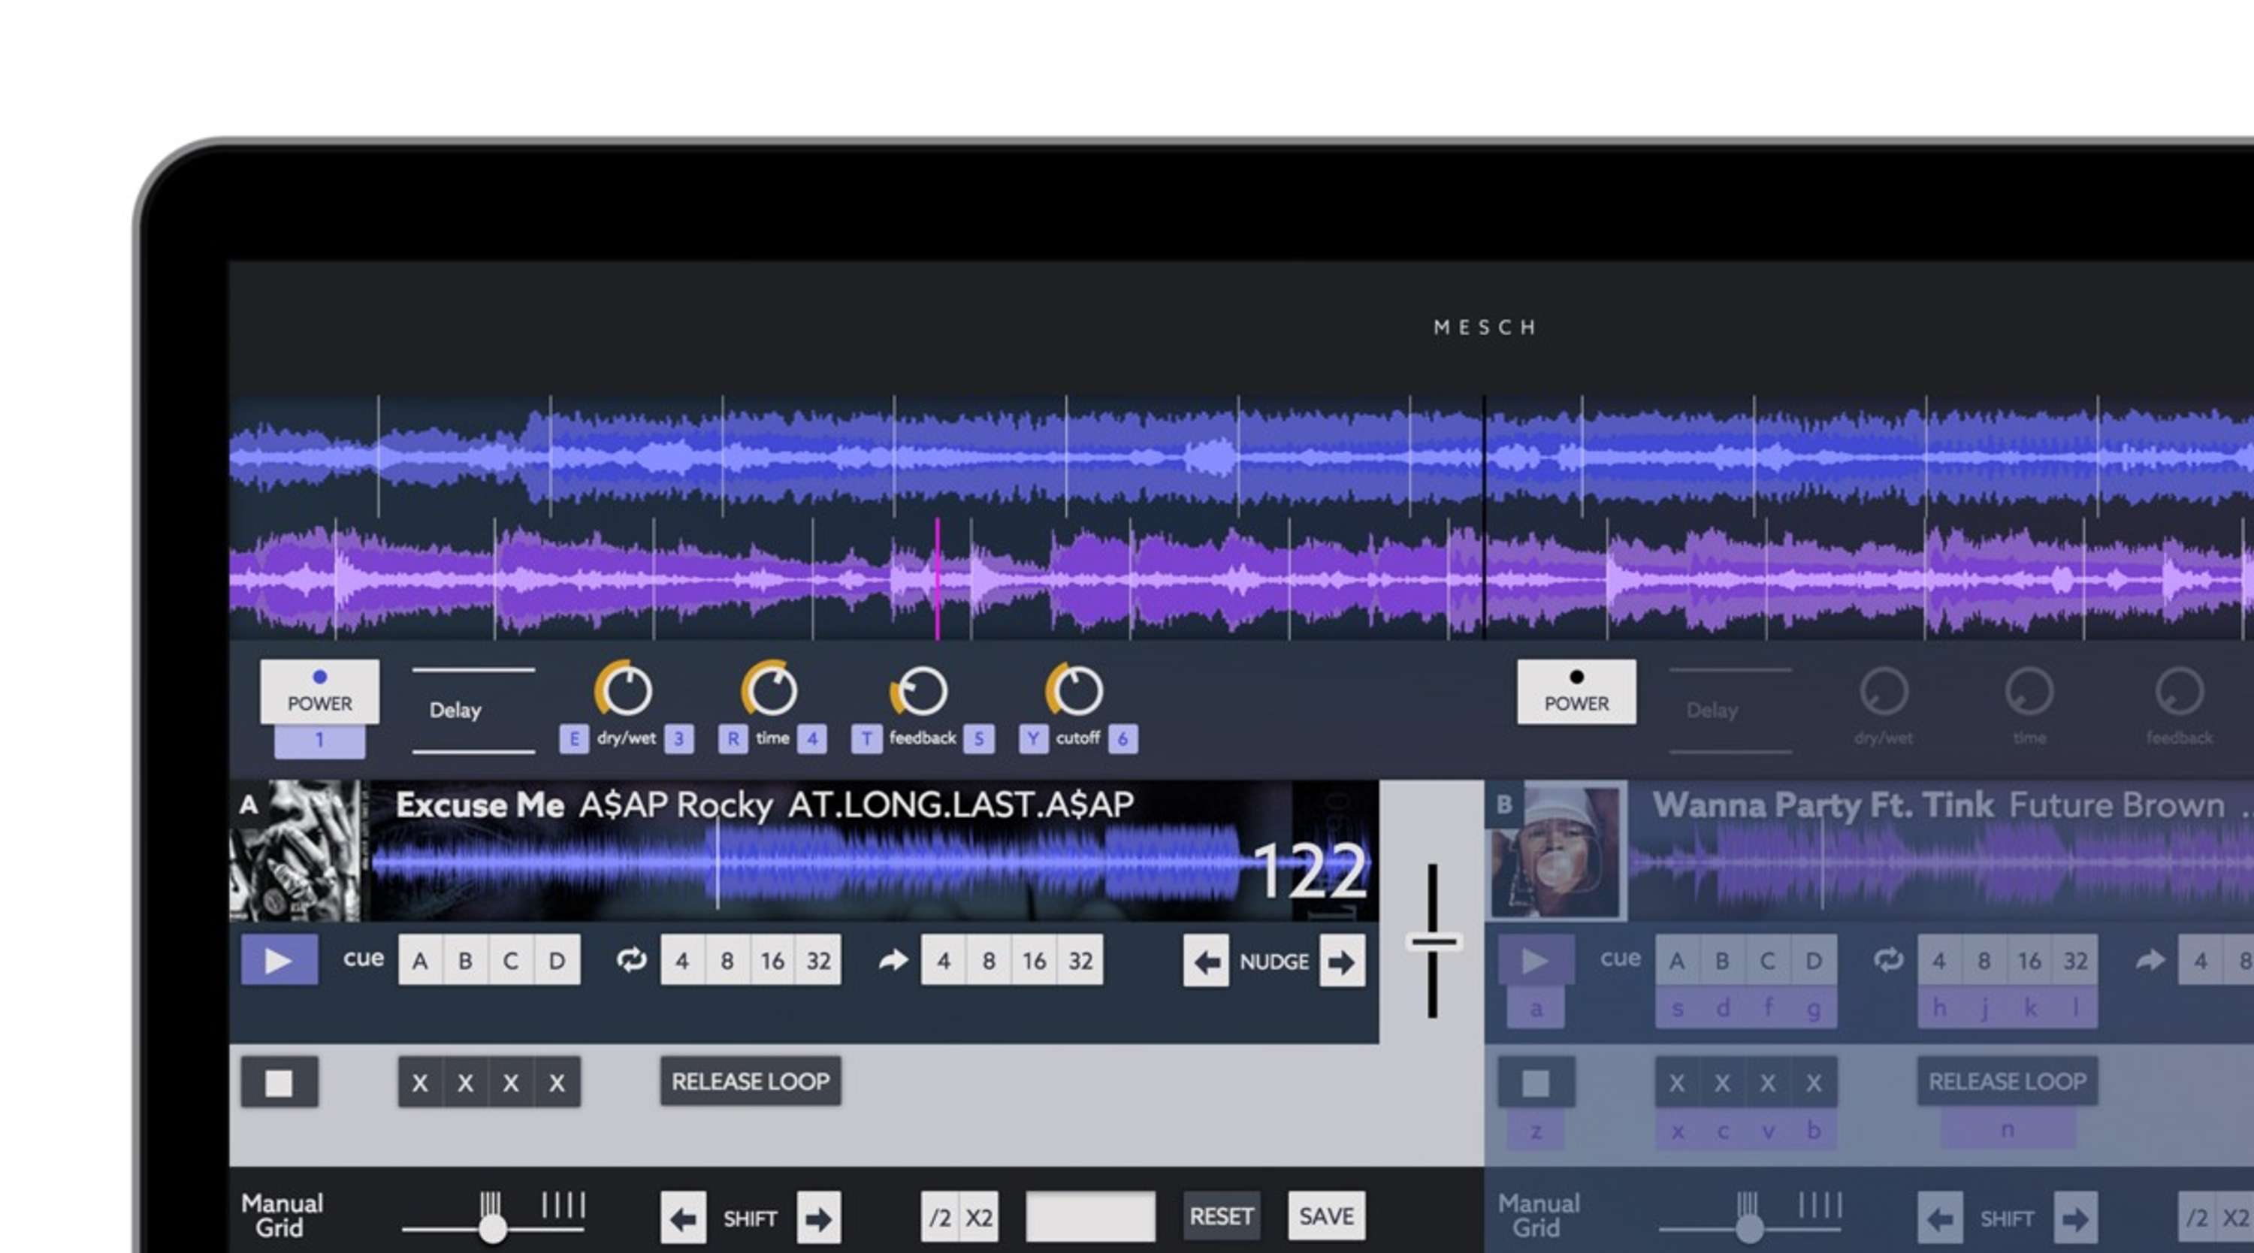2254x1253 pixels.
Task: Click Excuse Me album artwork thumbnail
Action: coord(296,851)
